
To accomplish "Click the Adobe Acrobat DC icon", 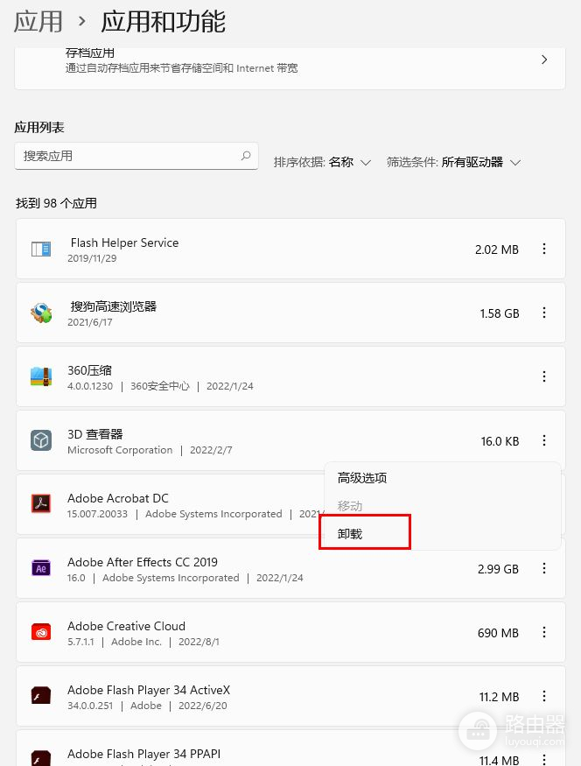I will 41,503.
